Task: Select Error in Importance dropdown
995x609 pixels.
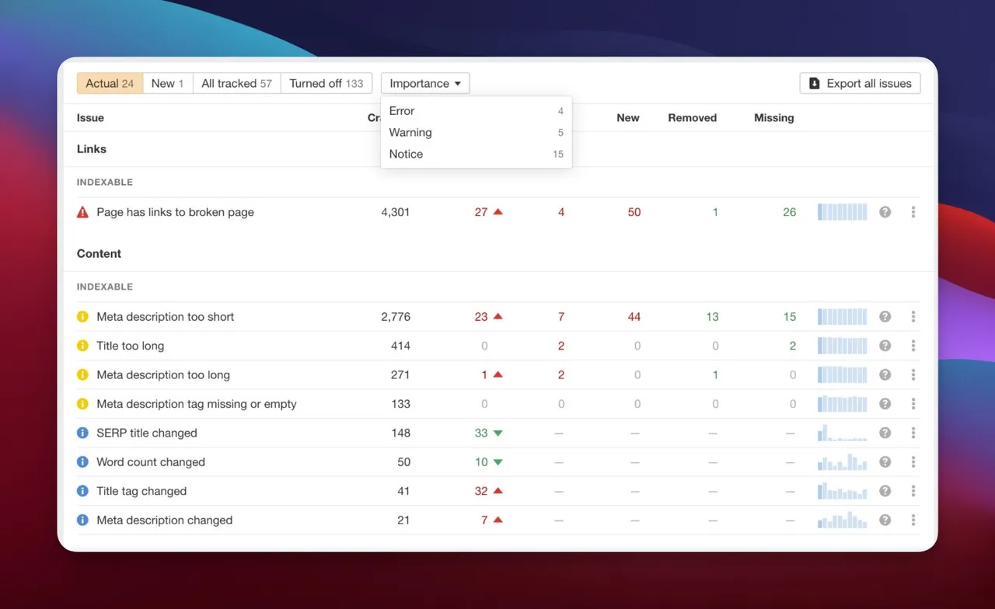Action: 477,111
